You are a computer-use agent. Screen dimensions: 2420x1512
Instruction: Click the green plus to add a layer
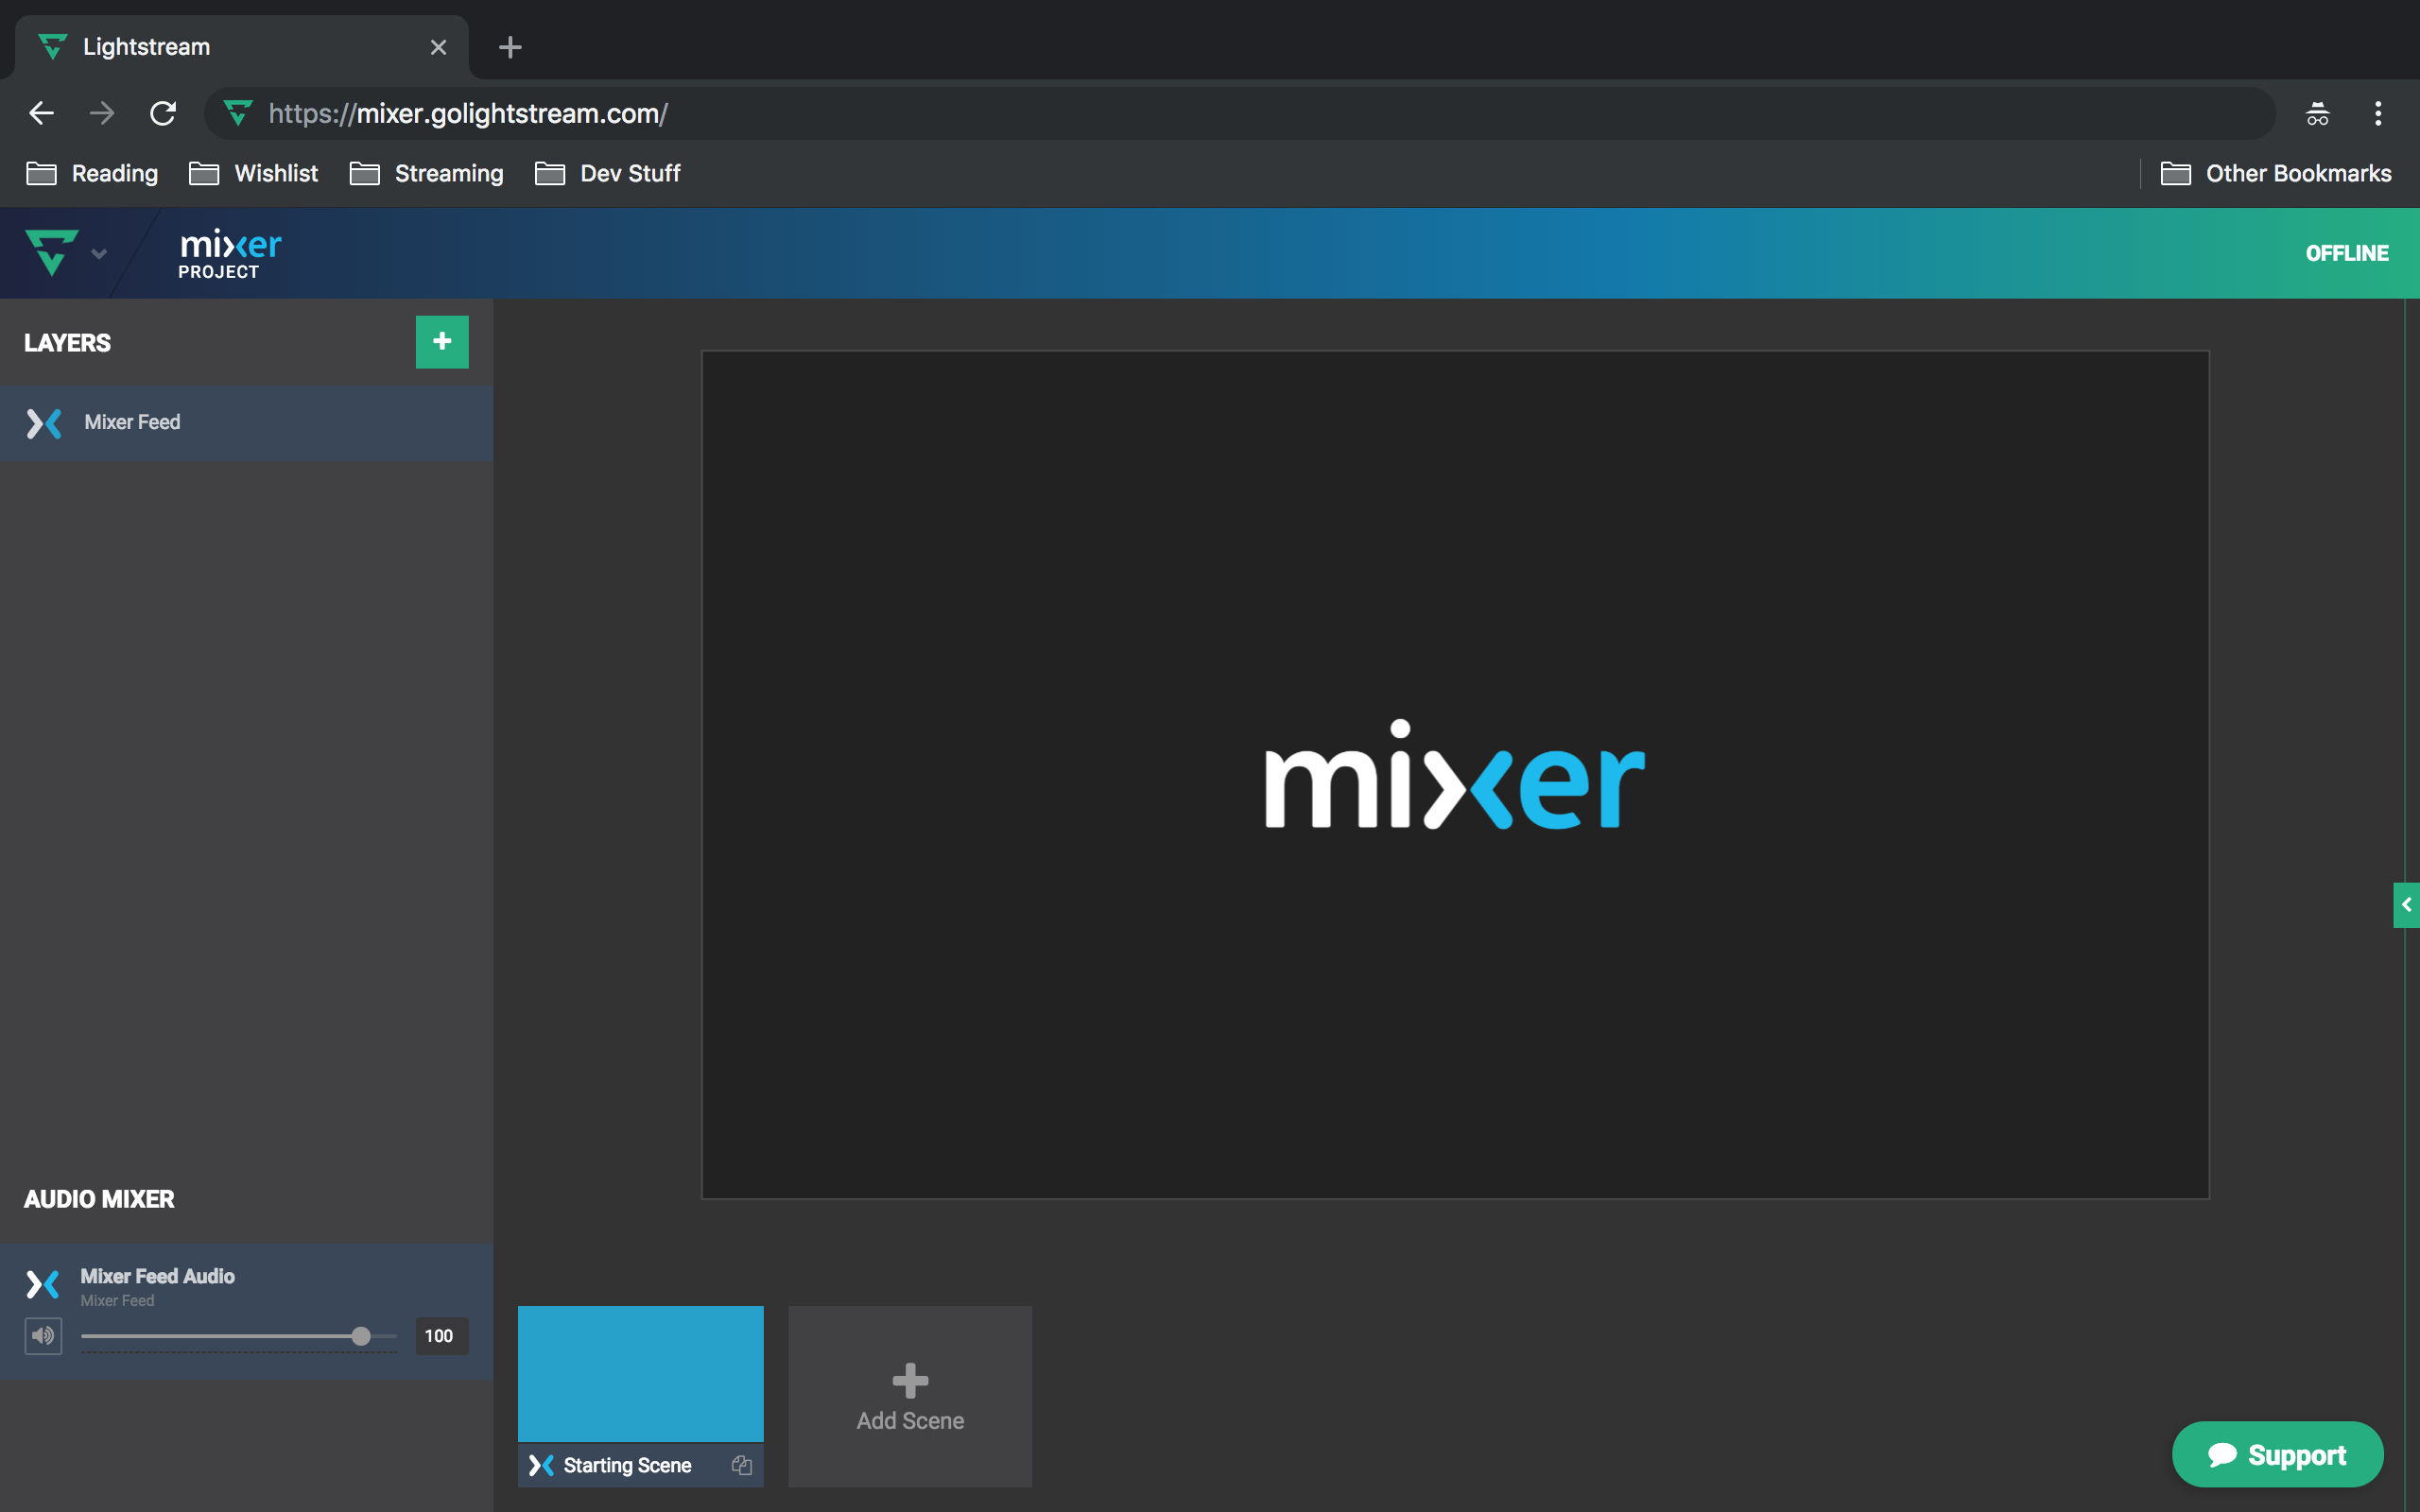441,341
